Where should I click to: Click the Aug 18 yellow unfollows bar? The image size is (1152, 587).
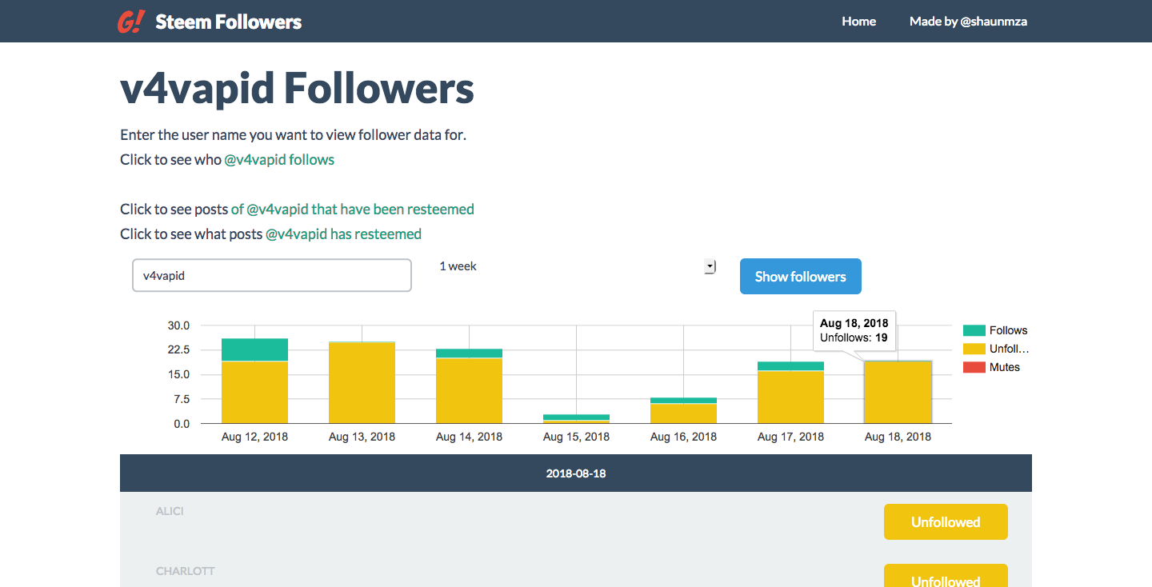[x=898, y=392]
